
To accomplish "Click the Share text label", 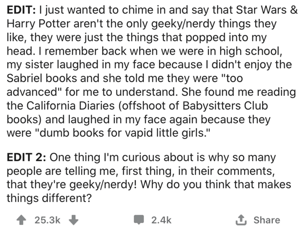I will [267, 220].
